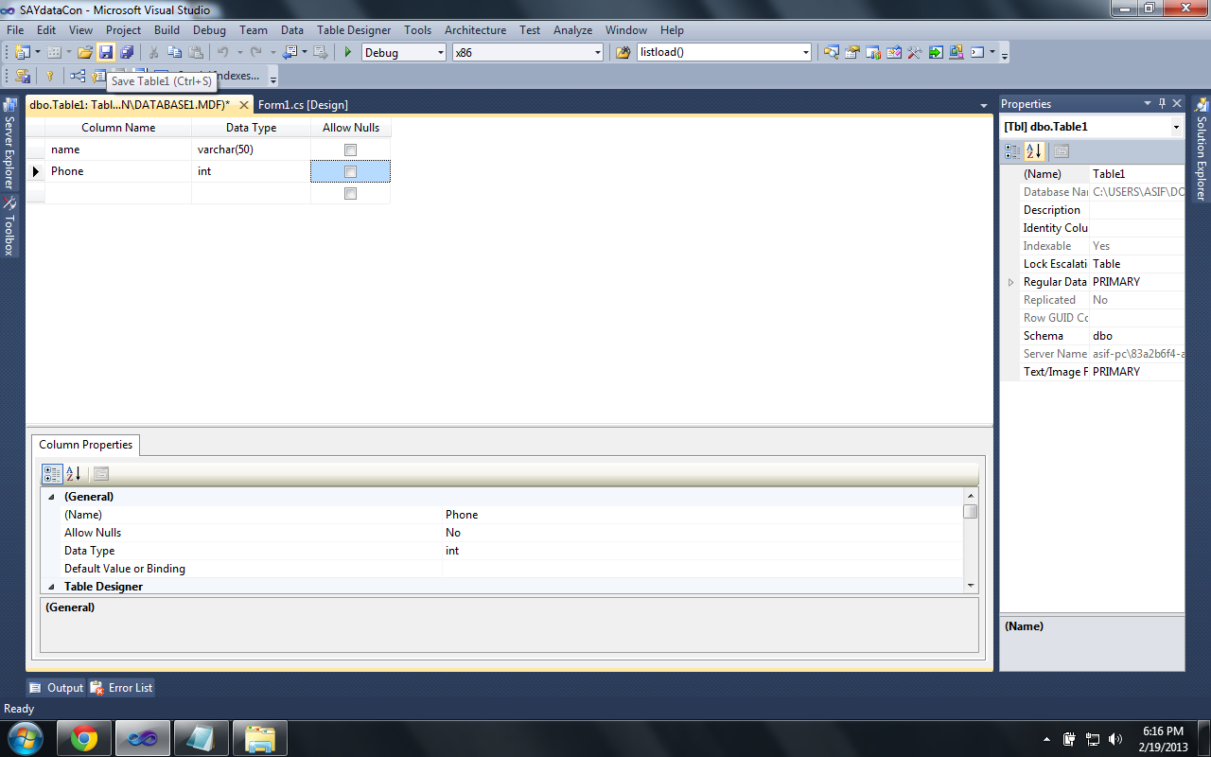Select categorized view in Column Properties

pyautogui.click(x=53, y=474)
